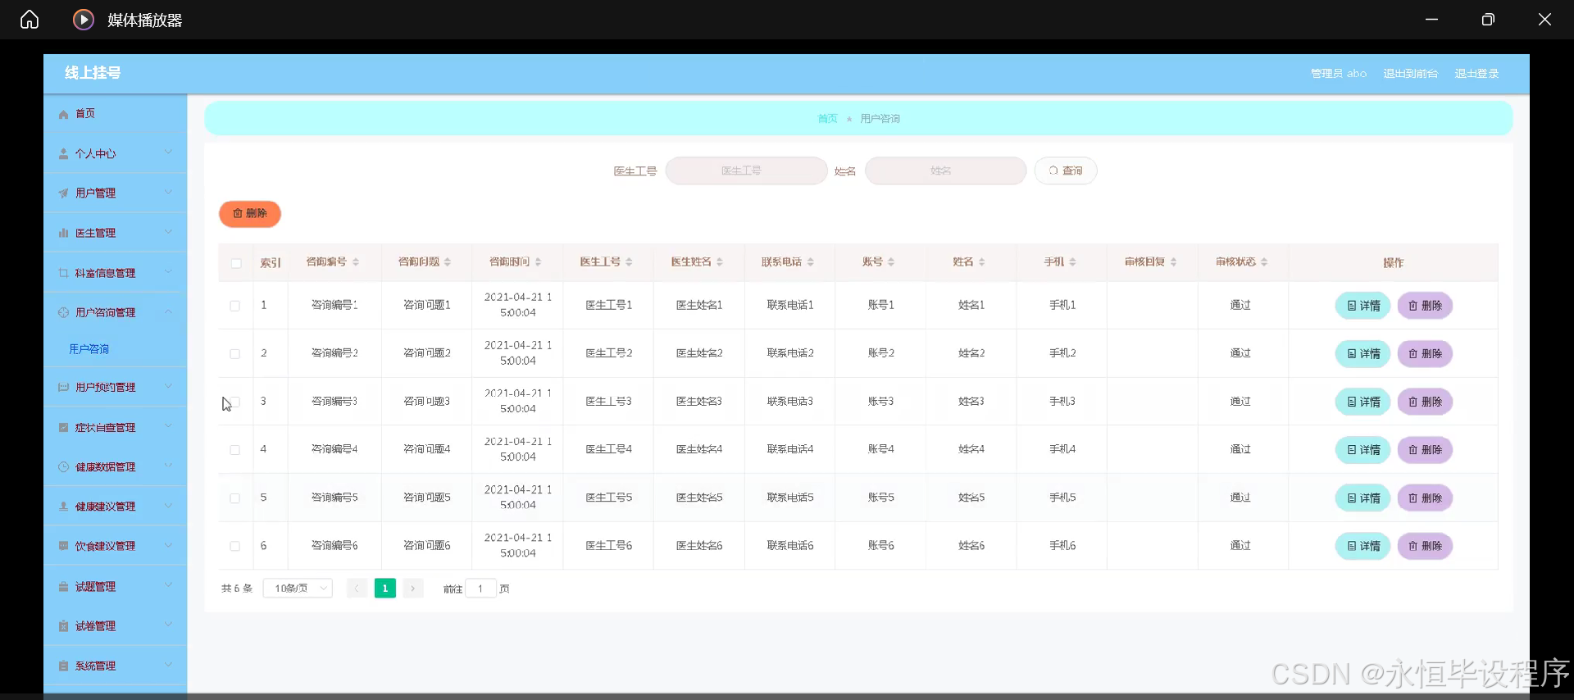The height and width of the screenshot is (700, 1574).
Task: Click the 系统管理 sidebar icon
Action: [x=63, y=666]
